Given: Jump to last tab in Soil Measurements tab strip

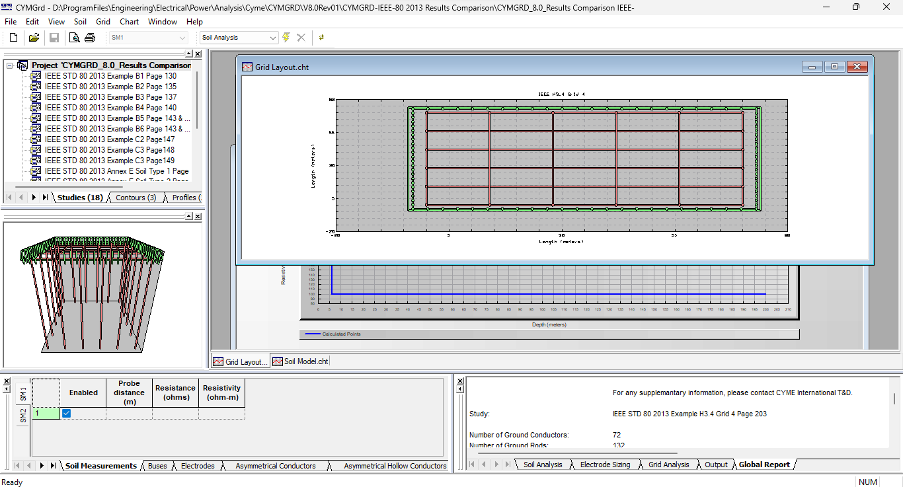Looking at the screenshot, I should (x=53, y=466).
